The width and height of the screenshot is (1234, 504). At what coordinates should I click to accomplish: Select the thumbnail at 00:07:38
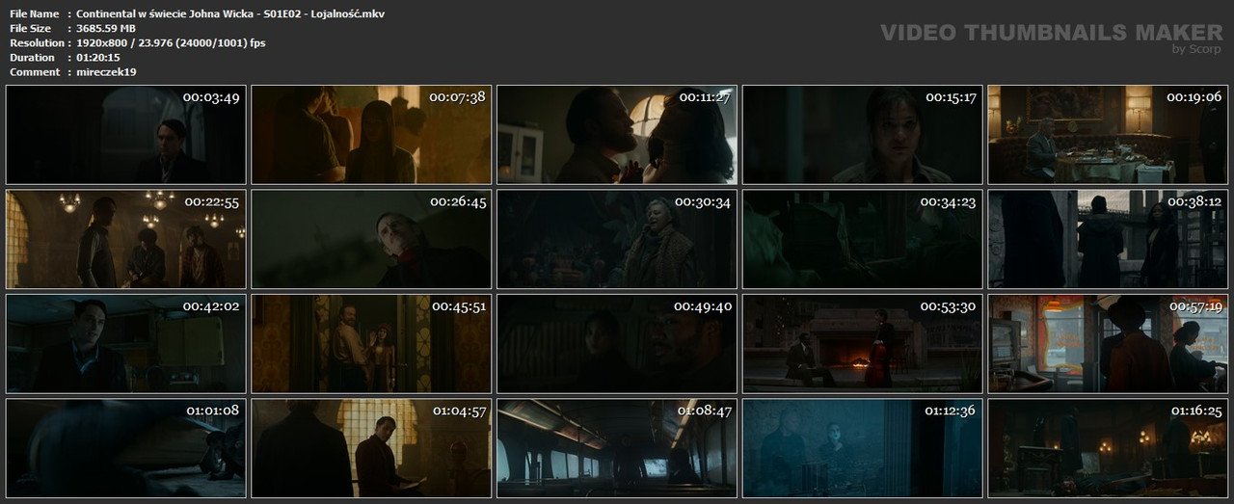tap(371, 135)
